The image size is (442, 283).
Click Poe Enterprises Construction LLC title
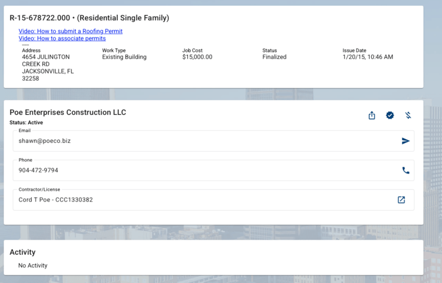(68, 112)
